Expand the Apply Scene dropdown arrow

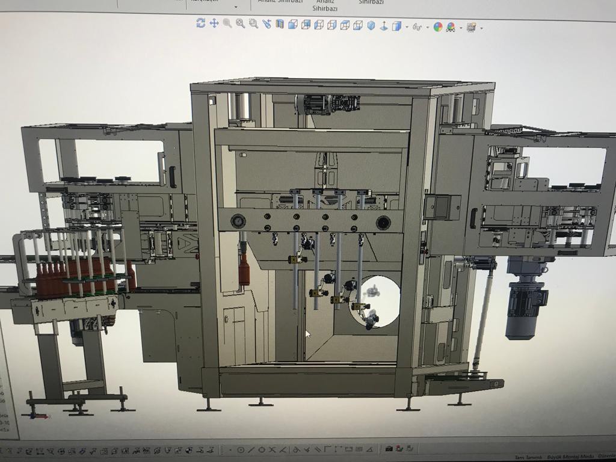click(x=461, y=28)
